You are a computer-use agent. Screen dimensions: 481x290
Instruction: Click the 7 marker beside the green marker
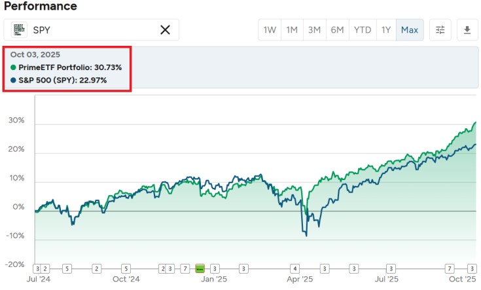point(186,268)
